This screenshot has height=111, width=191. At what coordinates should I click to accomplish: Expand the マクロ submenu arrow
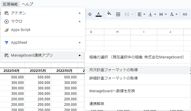[x=80, y=21]
